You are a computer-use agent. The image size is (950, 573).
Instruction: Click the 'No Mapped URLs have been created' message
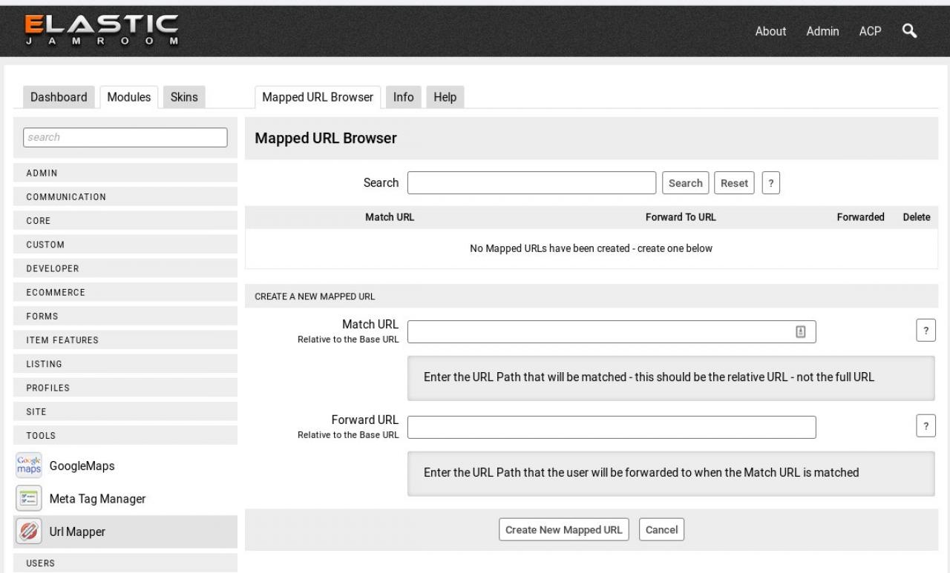click(x=592, y=248)
